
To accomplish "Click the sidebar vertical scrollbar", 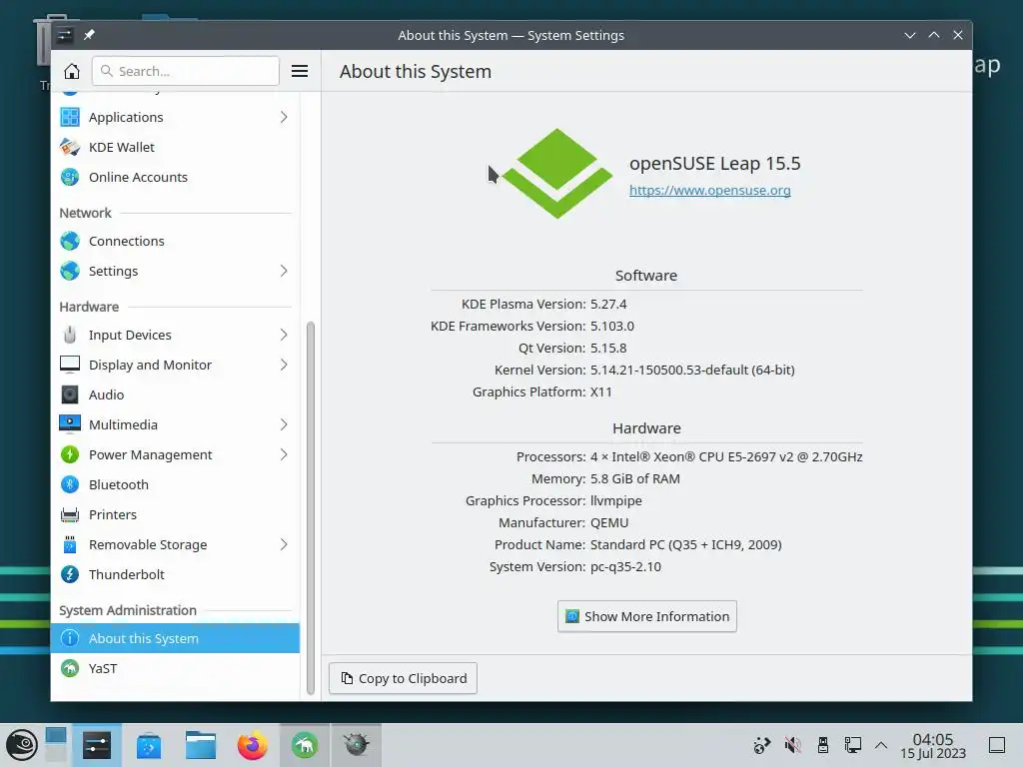I will [x=311, y=508].
